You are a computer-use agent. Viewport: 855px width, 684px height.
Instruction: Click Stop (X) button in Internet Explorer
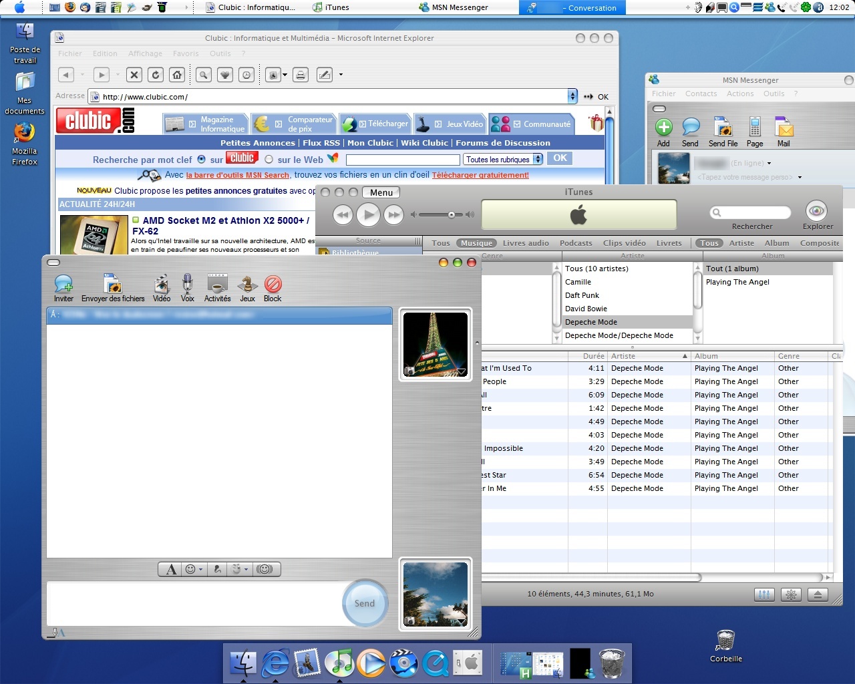tap(134, 75)
